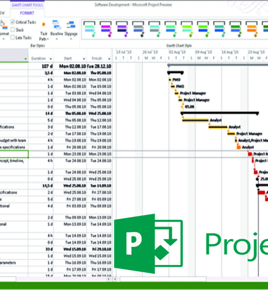Select the orange Gantt chart style

click(252, 29)
